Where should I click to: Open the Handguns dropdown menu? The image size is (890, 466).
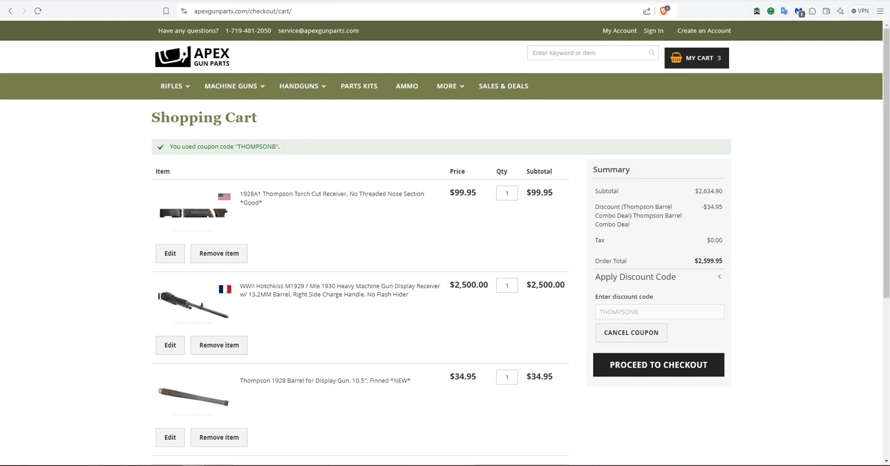(x=303, y=86)
